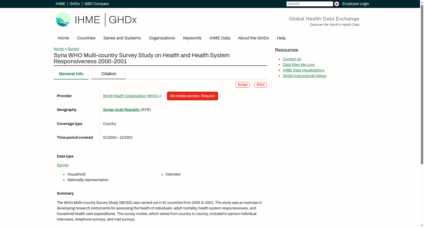Open the Organizations menu item

tap(162, 38)
